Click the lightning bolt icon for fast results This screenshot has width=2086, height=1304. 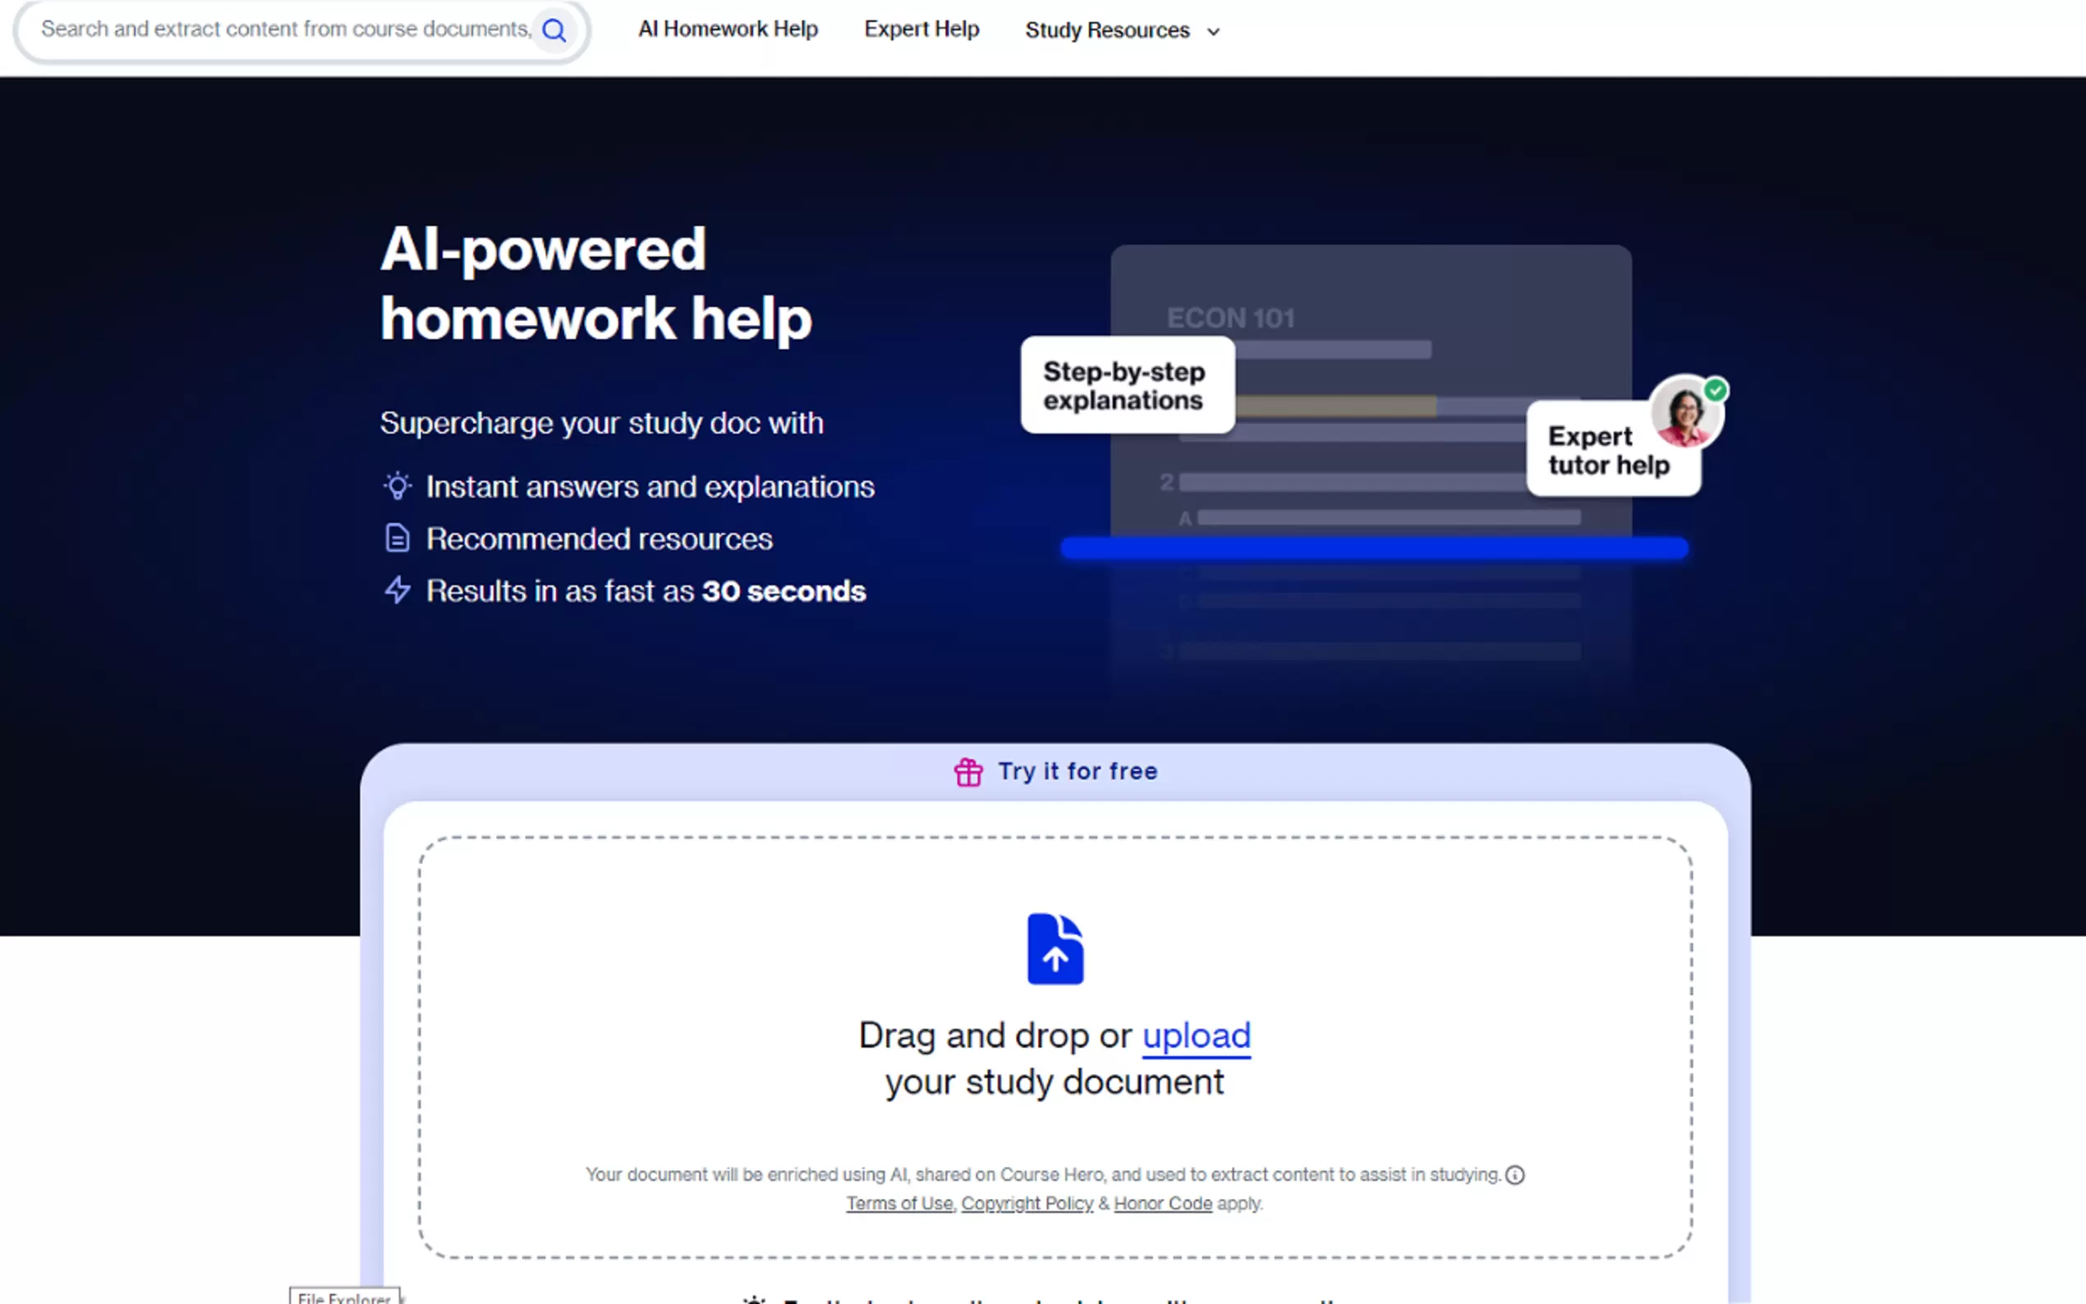point(397,590)
